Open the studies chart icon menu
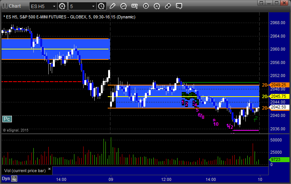 tap(123, 6)
